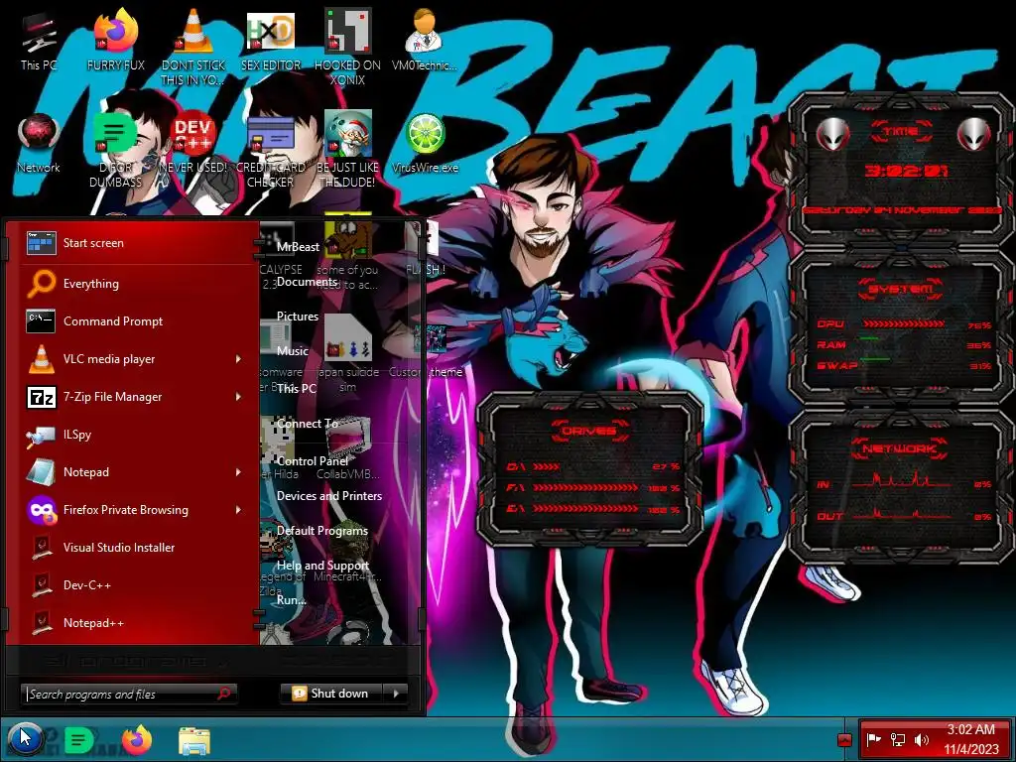Click the Action Center flag tray icon
Viewport: 1016px width, 762px height.
point(873,739)
